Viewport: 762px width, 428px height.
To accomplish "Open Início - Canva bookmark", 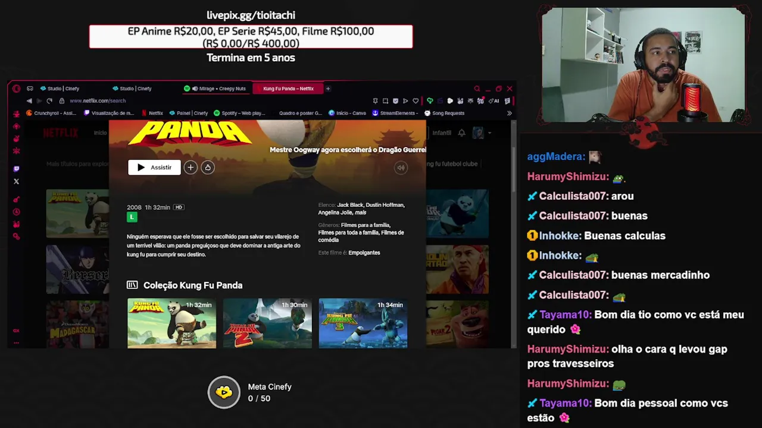I will click(x=347, y=113).
